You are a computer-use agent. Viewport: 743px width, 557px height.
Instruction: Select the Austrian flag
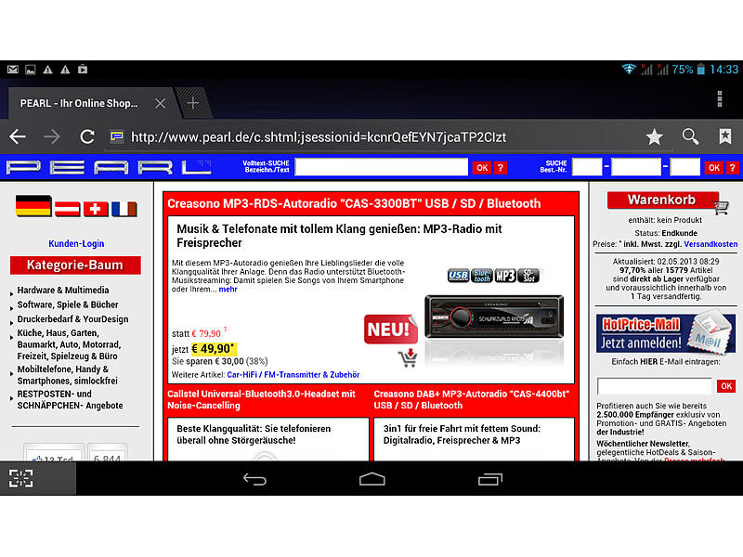pyautogui.click(x=67, y=209)
